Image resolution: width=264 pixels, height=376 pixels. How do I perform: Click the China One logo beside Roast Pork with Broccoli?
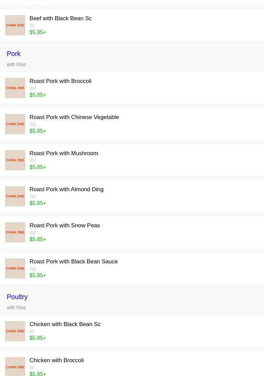click(15, 88)
